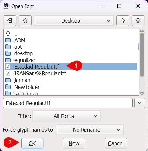The width and height of the screenshot is (148, 151).
Task: Select the apt folder icon
Action: tap(8, 47)
